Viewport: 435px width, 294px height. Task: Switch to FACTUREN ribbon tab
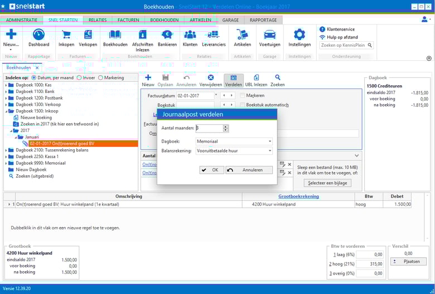[128, 20]
